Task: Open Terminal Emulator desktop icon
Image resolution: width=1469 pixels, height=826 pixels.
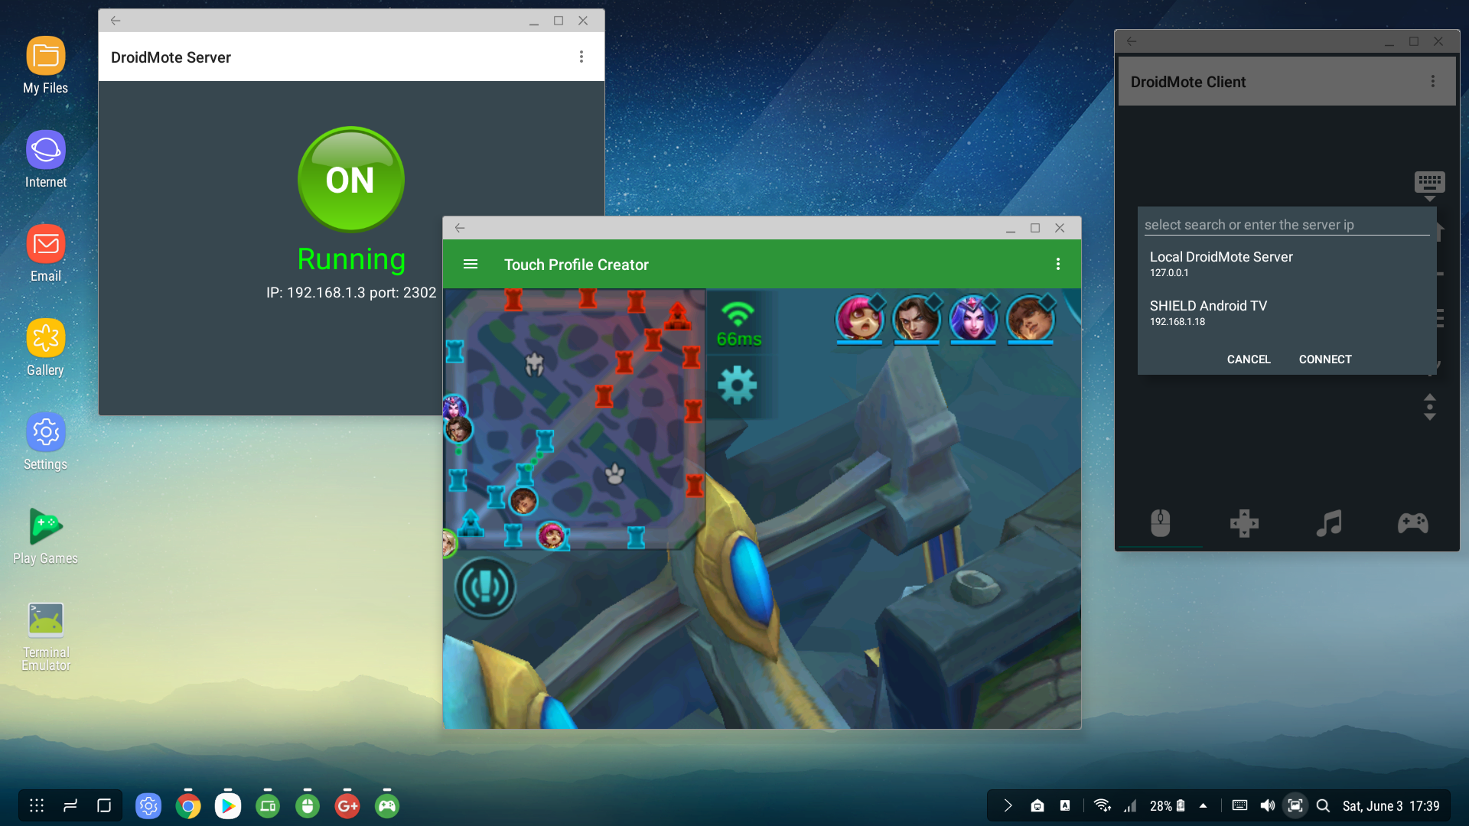Action: (45, 637)
